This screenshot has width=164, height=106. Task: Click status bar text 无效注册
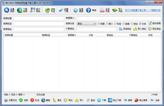(x=40, y=95)
